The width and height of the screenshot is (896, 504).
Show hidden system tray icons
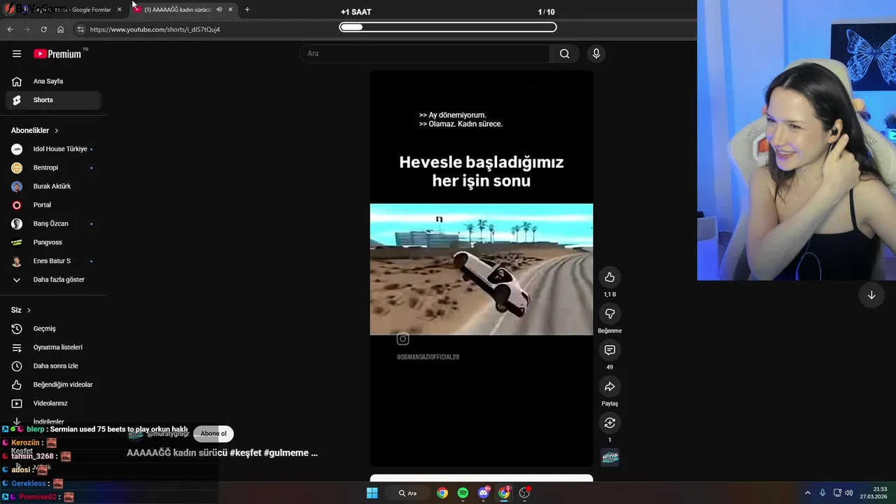click(x=807, y=493)
